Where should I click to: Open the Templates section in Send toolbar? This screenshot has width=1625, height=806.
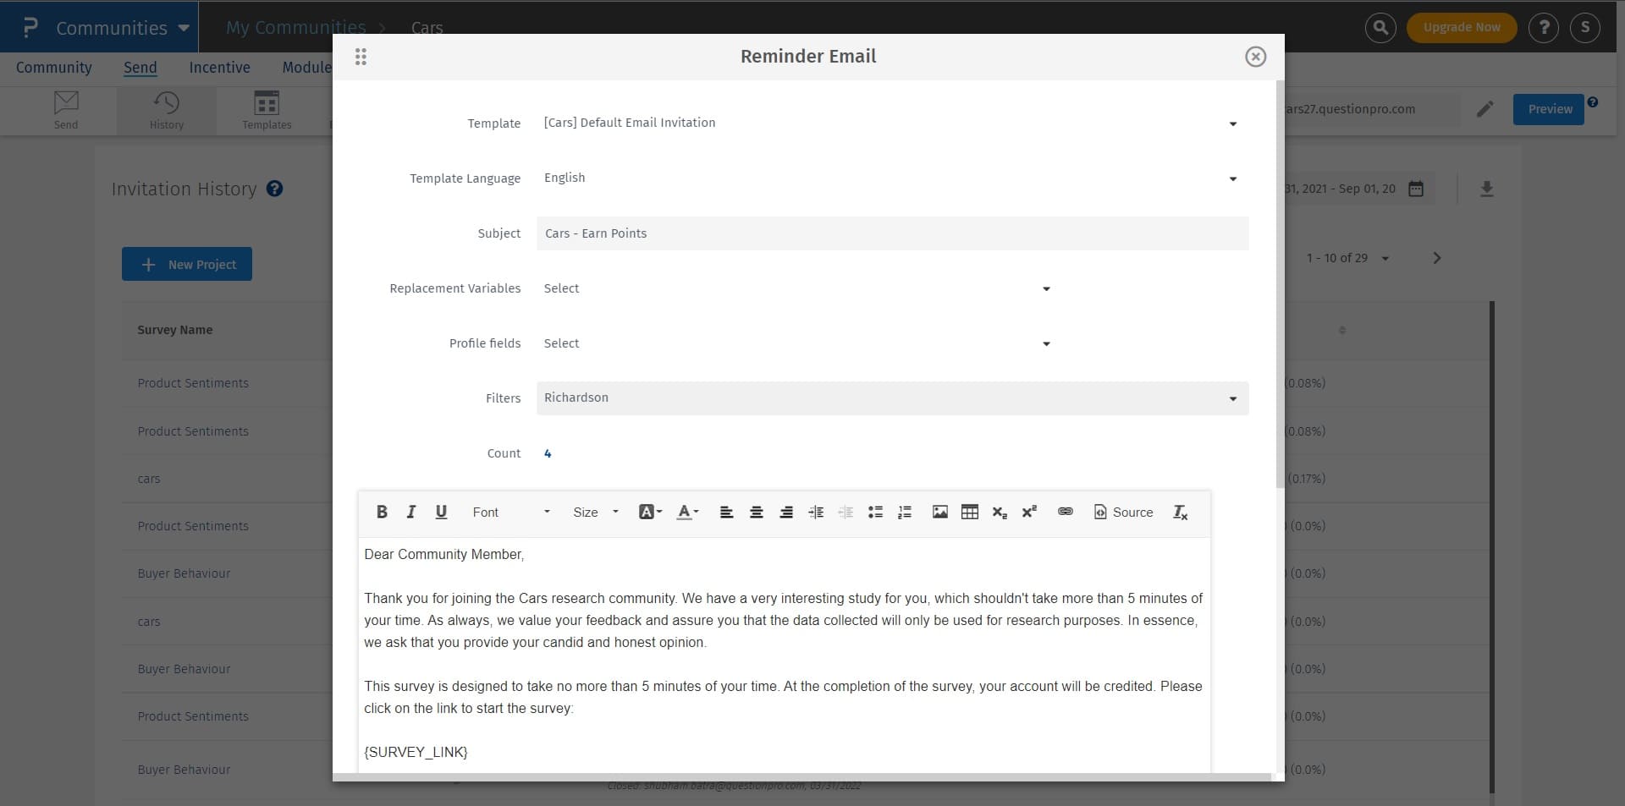click(x=267, y=110)
